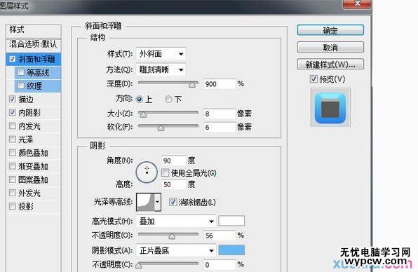The width and height of the screenshot is (418, 272).
Task: Enable the 内发光 checkbox
Action: 12,125
